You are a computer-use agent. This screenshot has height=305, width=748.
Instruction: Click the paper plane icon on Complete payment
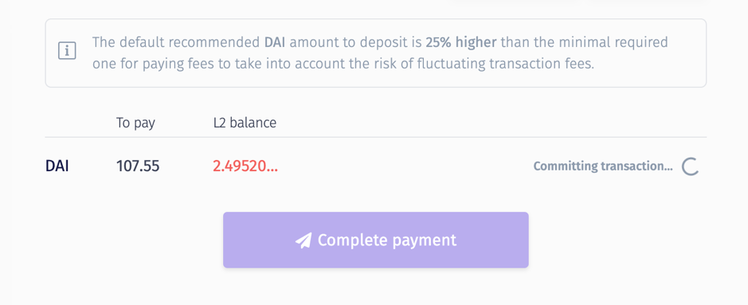tap(304, 240)
